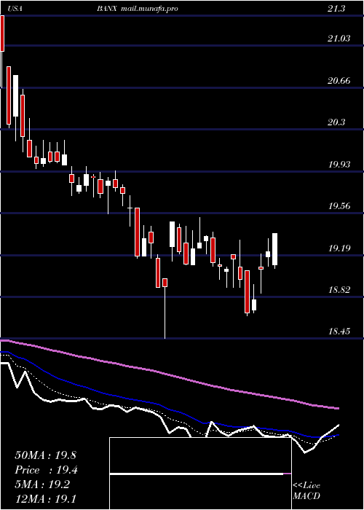Click the <<Live MACD label

tap(306, 491)
